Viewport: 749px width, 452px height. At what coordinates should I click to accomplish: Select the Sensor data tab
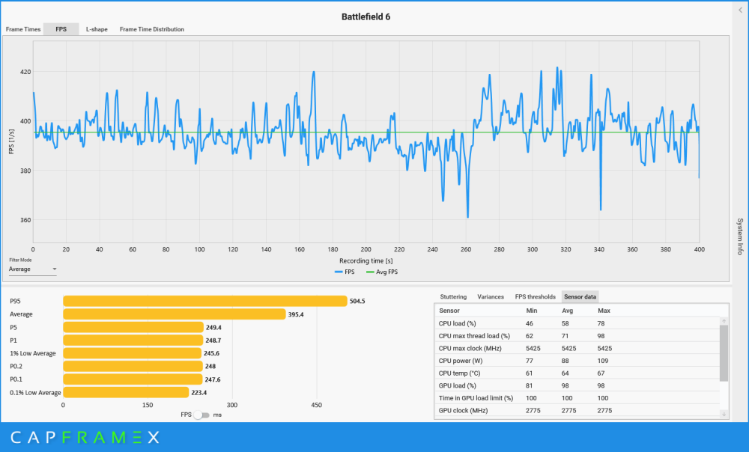coord(580,296)
